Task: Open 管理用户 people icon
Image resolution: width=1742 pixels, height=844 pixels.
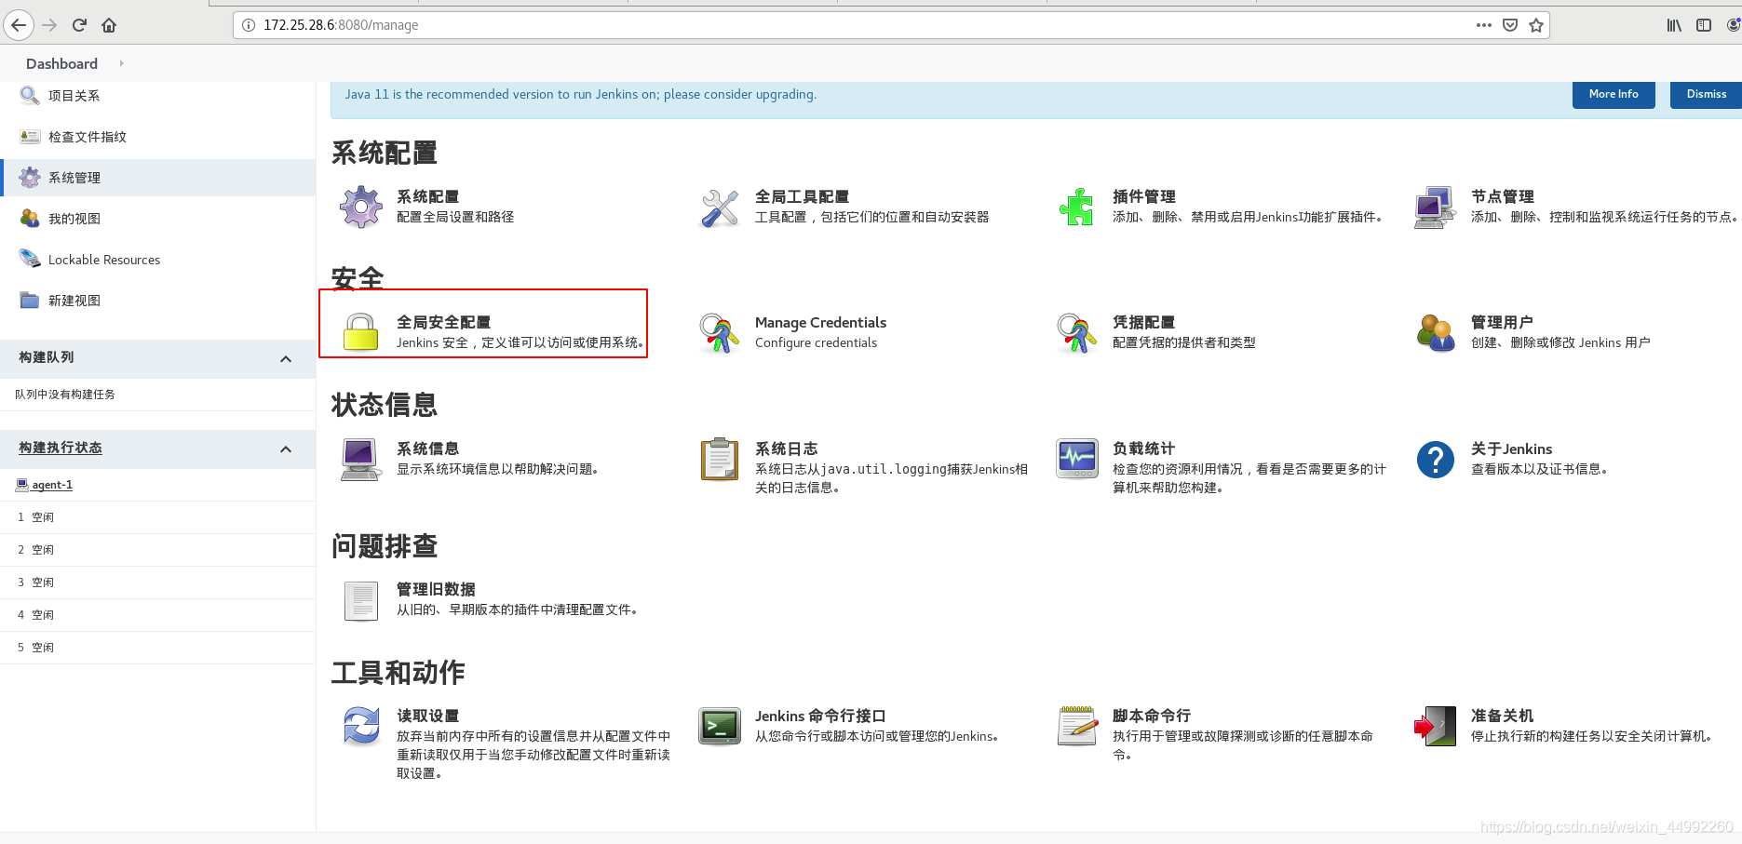Action: [1435, 332]
